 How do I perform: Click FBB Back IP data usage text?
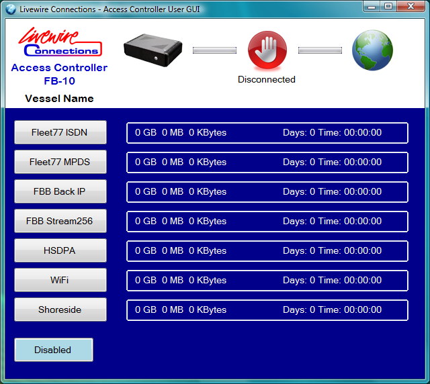[x=181, y=191]
